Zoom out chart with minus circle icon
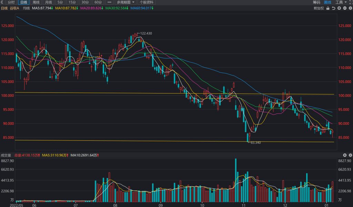Viewport: 353px width, 207px height. coord(345,8)
